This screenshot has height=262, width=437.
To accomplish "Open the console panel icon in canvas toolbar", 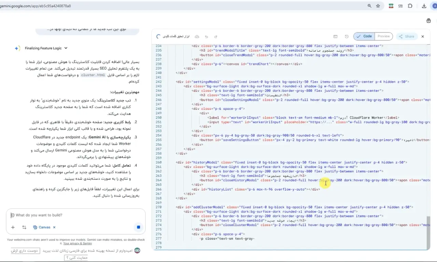I will pyautogui.click(x=336, y=37).
